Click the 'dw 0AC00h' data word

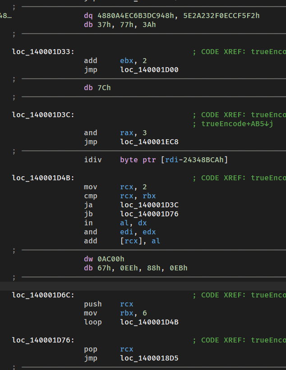click(104, 259)
